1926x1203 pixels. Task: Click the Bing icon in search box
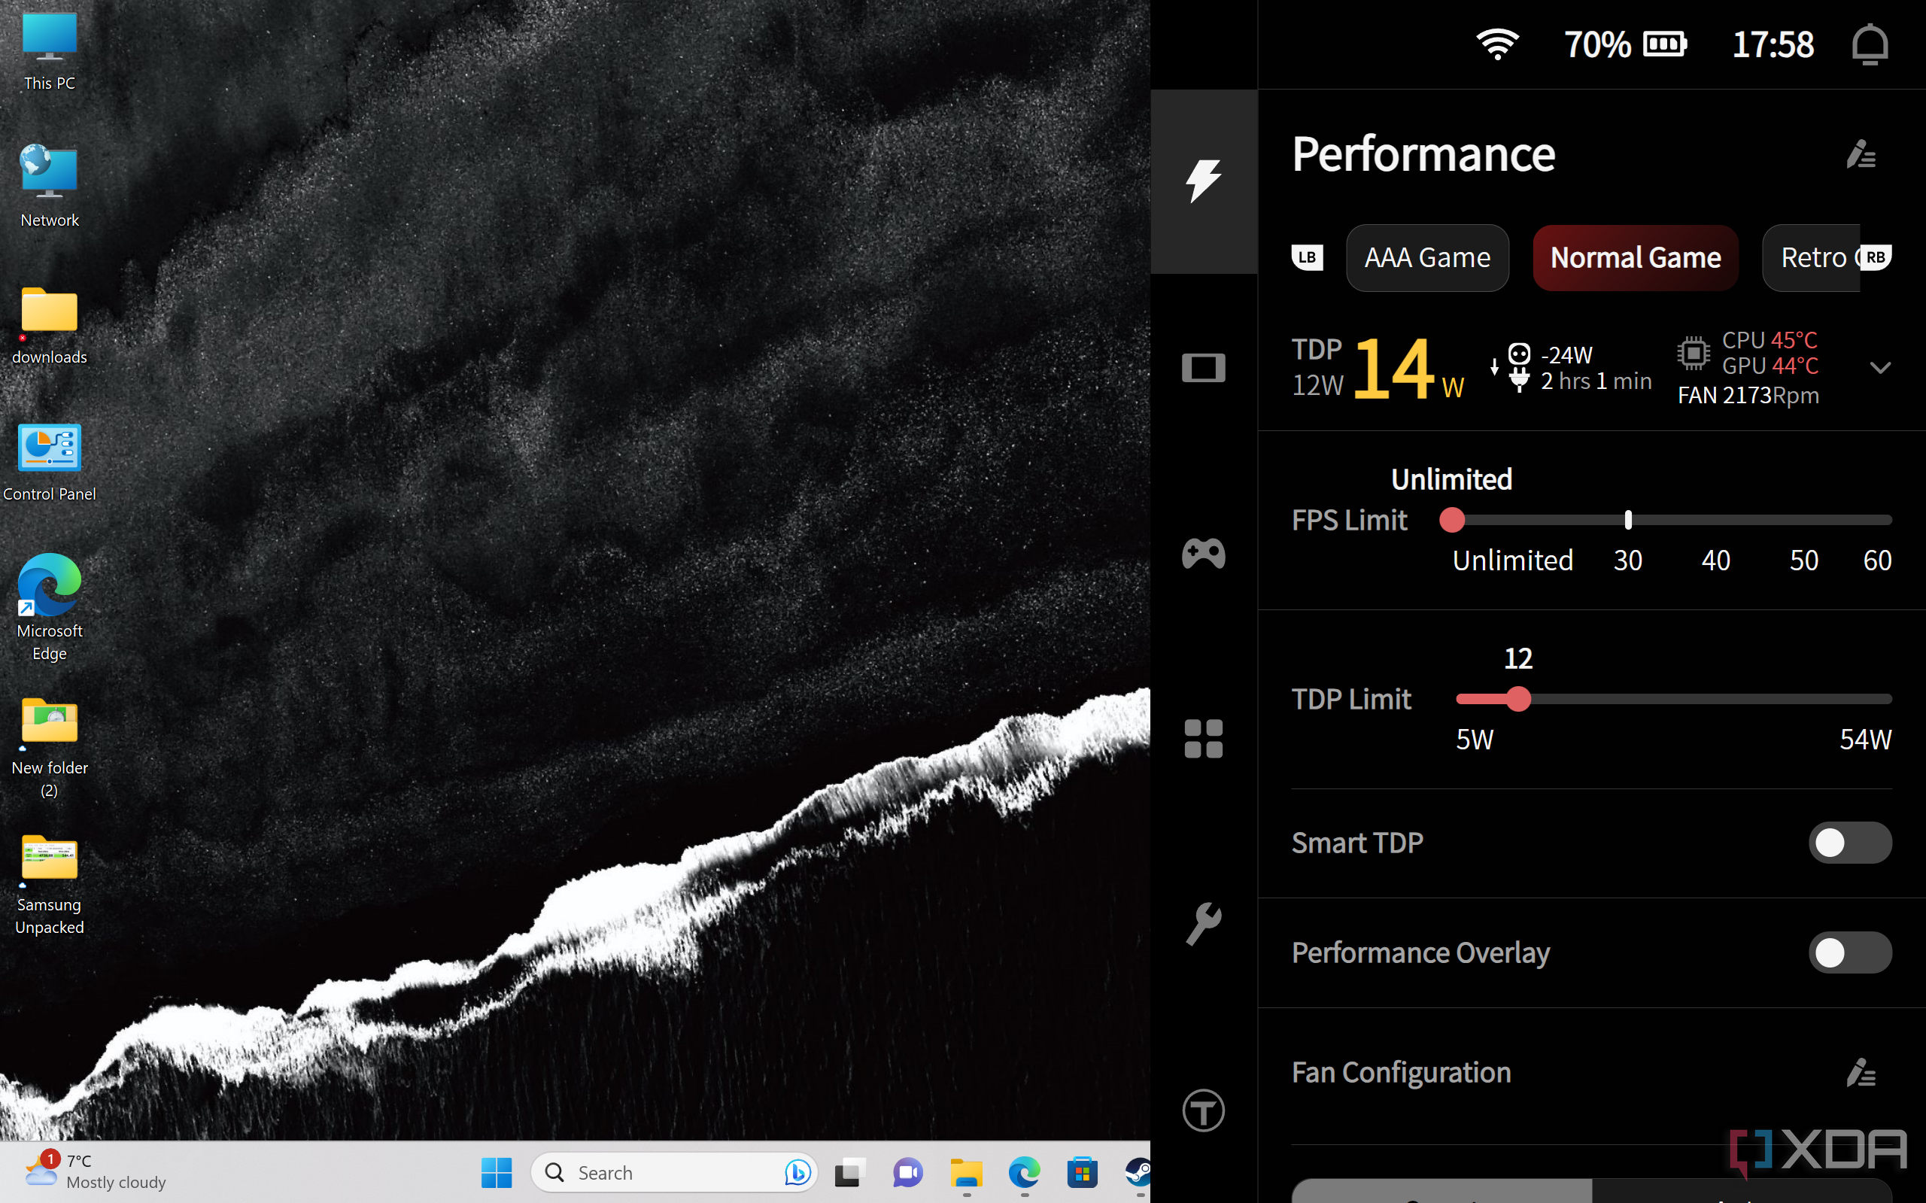point(797,1173)
